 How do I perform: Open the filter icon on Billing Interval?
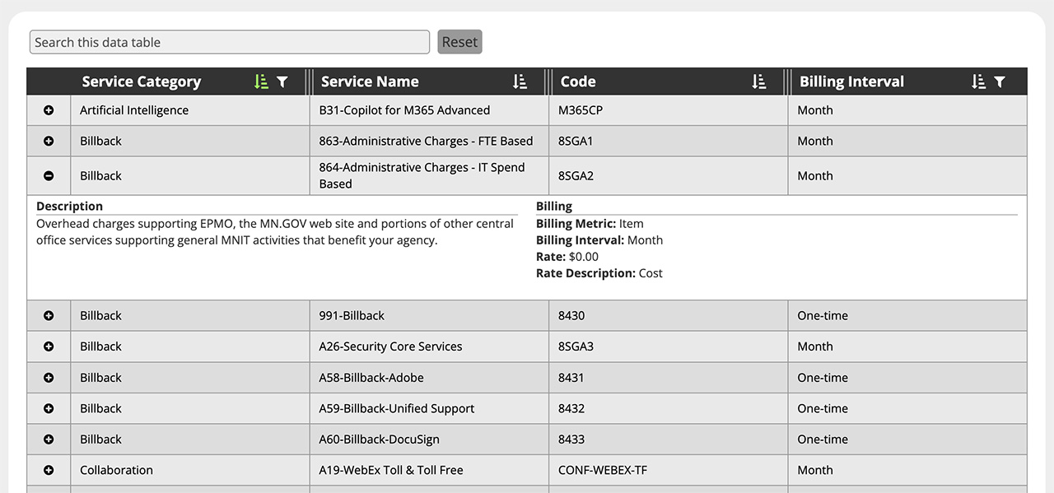(1000, 81)
